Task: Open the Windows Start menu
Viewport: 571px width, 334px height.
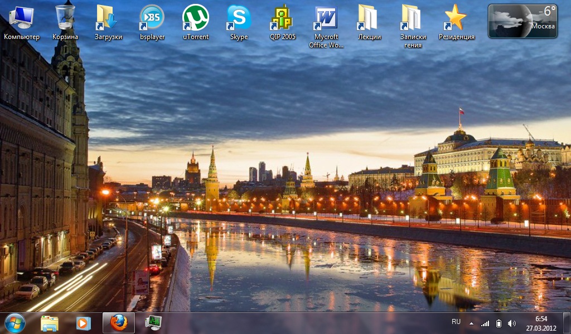Action: pyautogui.click(x=14, y=322)
